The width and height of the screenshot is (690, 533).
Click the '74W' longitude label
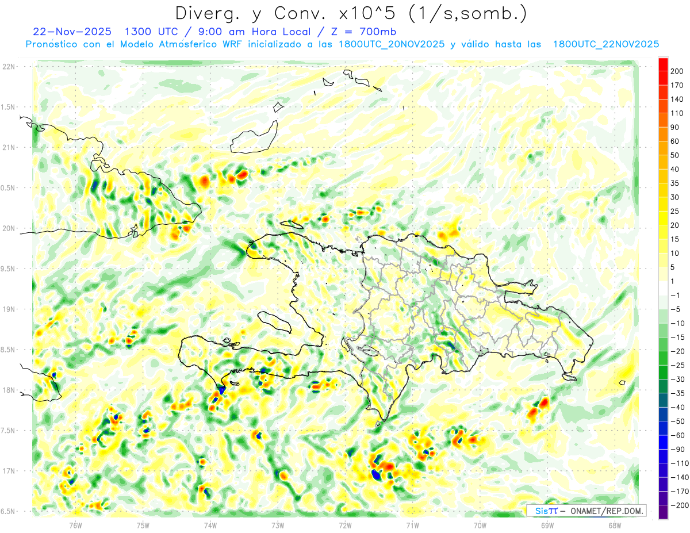tap(210, 525)
